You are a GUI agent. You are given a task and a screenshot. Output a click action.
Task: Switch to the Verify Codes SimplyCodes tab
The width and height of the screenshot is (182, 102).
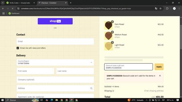(x=20, y=3)
